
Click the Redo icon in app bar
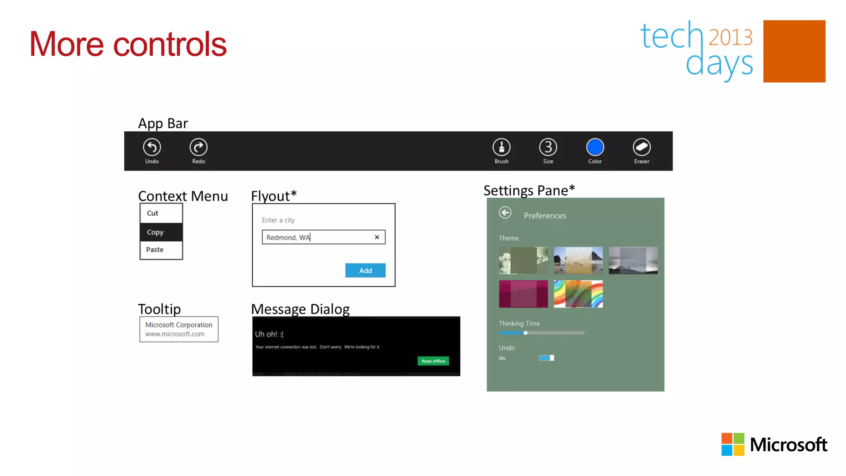[198, 147]
